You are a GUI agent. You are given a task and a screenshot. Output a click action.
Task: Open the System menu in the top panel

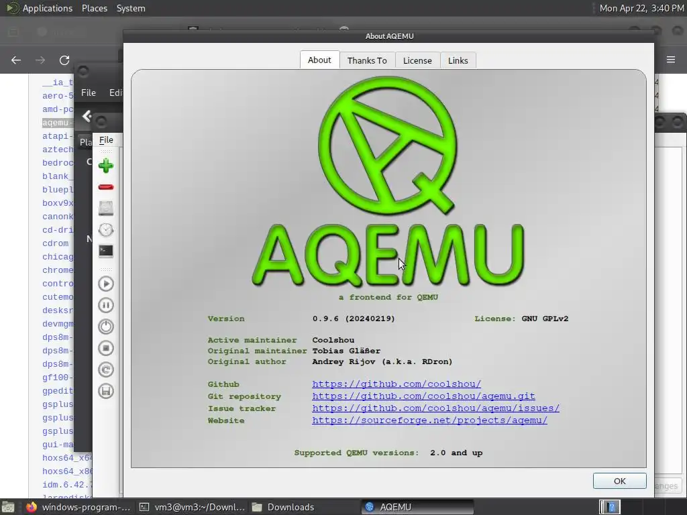click(131, 8)
